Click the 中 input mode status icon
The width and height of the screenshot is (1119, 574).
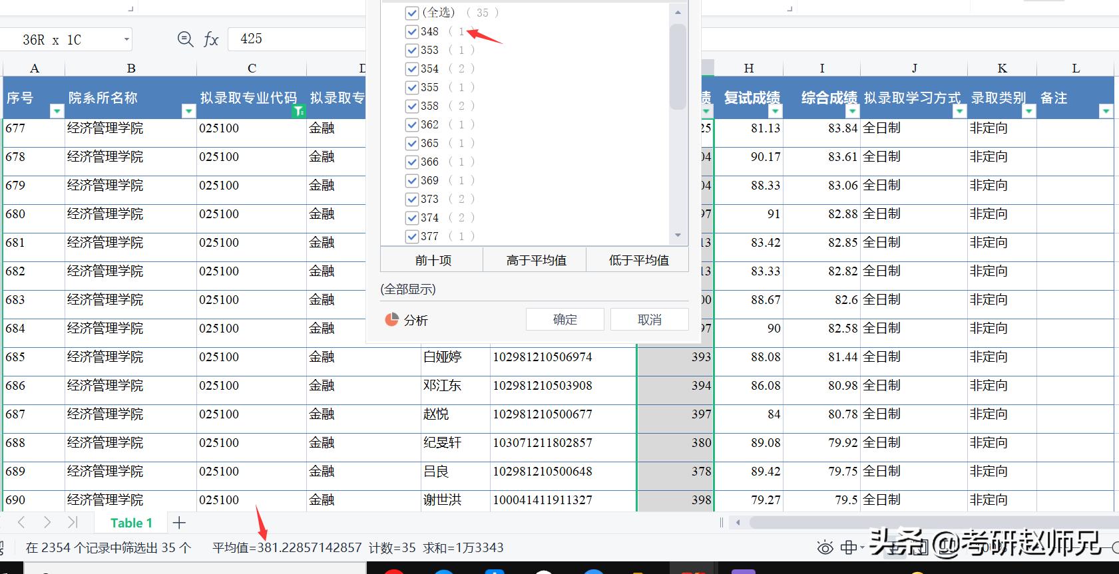click(x=848, y=547)
